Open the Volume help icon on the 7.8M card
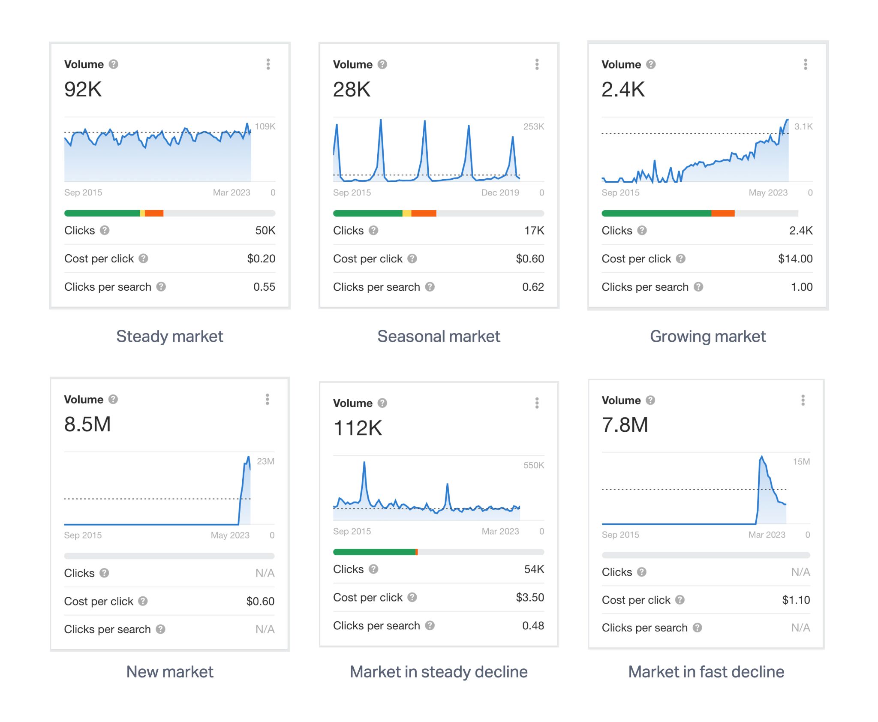 click(x=650, y=400)
